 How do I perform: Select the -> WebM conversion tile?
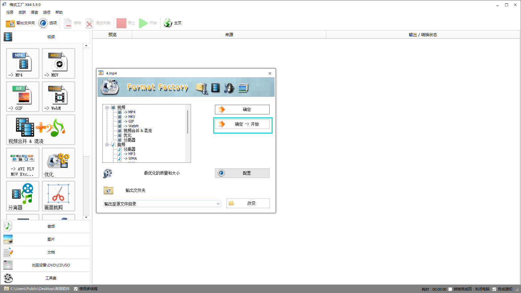pyautogui.click(x=58, y=96)
